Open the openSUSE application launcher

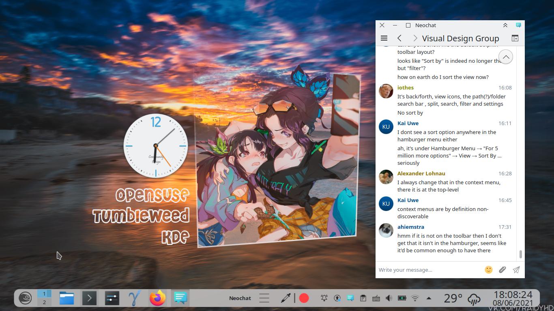point(25,298)
